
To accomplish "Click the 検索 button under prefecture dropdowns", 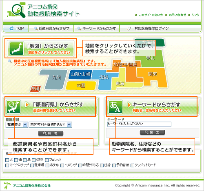I will coord(51,133).
